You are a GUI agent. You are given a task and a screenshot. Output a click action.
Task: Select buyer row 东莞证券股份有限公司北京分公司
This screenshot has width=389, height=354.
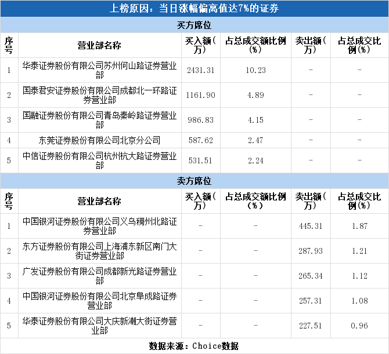pyautogui.click(x=195, y=140)
